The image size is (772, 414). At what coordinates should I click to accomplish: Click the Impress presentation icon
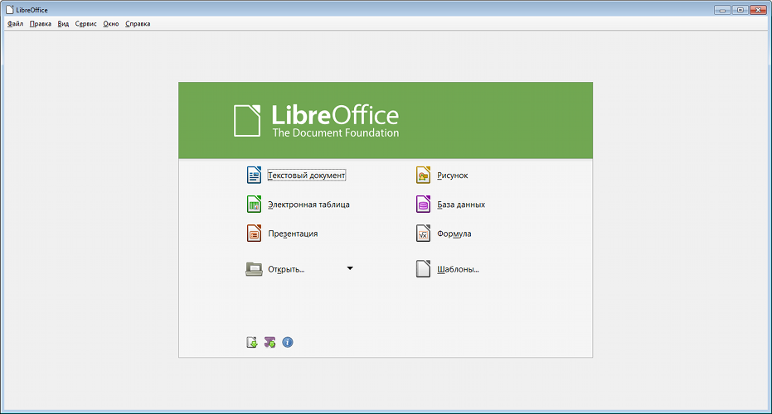click(x=254, y=233)
